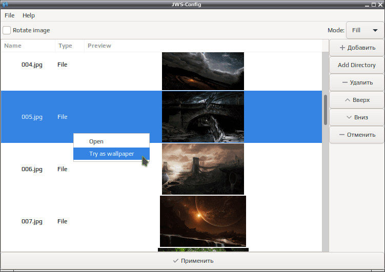The width and height of the screenshot is (385, 272).
Task: Click the plus icon on Добавить button
Action: [x=342, y=48]
